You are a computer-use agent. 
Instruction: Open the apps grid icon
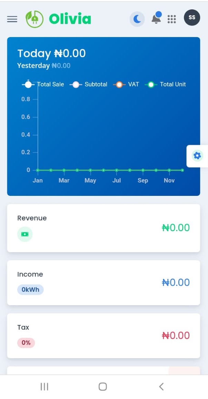coord(172,19)
